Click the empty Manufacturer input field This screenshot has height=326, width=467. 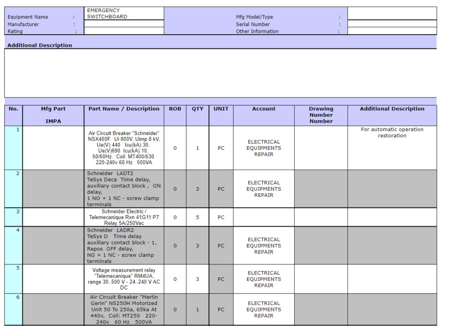coord(124,24)
